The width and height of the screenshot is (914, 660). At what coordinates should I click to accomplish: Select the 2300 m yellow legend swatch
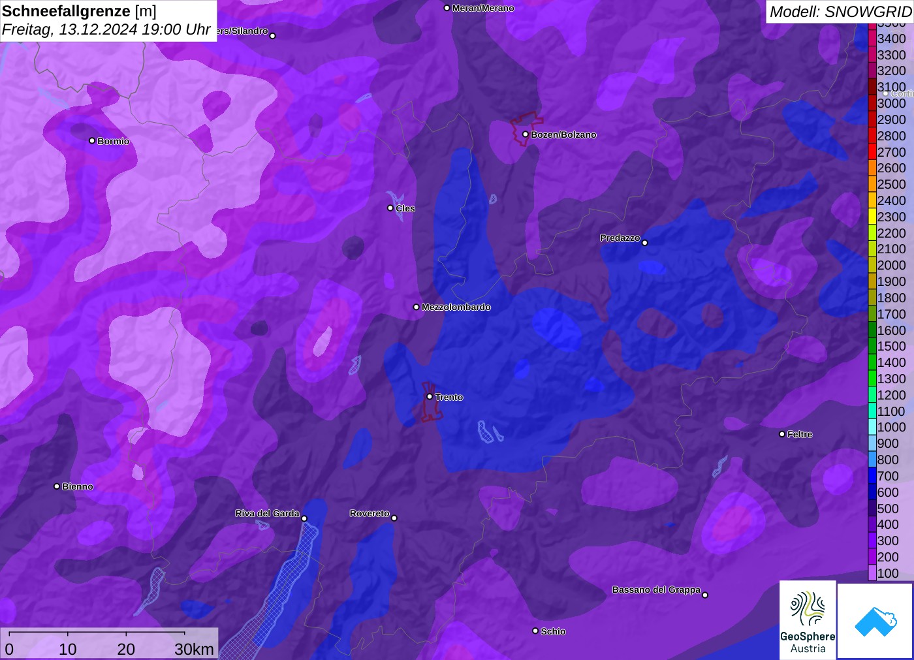pyautogui.click(x=872, y=217)
